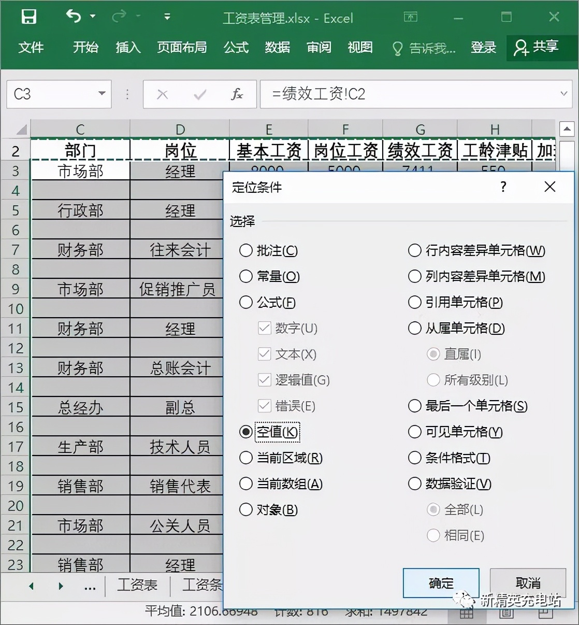
Task: Click the 登录 (Sign in) icon
Action: pyautogui.click(x=483, y=48)
